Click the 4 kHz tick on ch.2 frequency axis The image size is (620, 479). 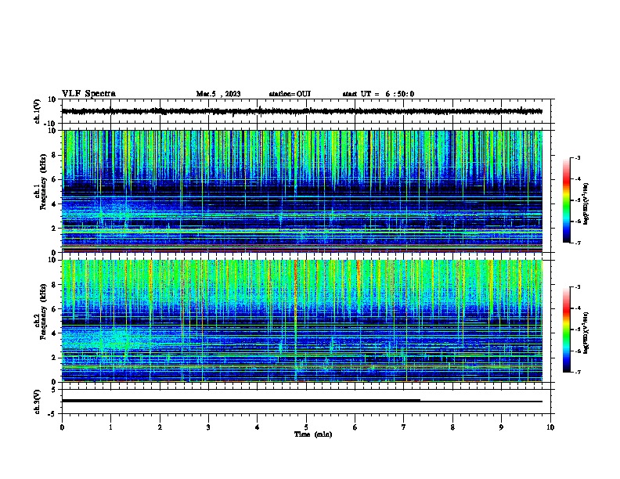coord(55,333)
